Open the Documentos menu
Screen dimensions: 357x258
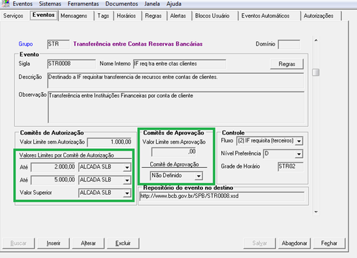click(121, 4)
